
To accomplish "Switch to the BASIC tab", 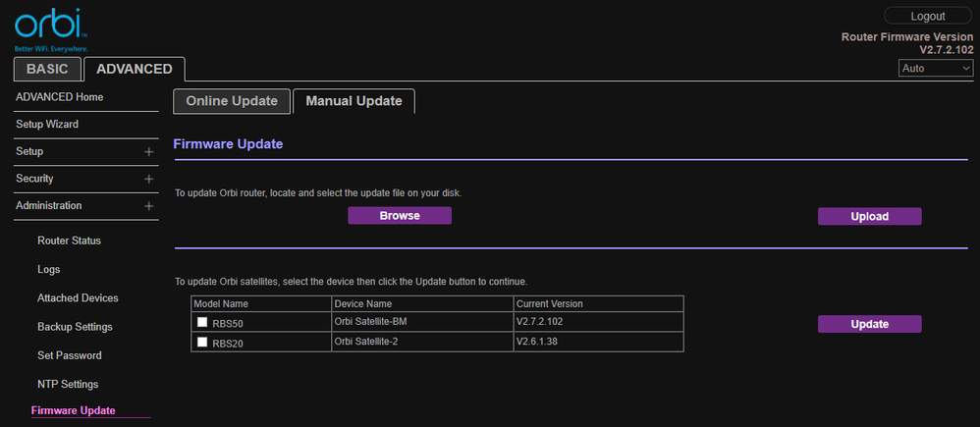I will pos(47,70).
